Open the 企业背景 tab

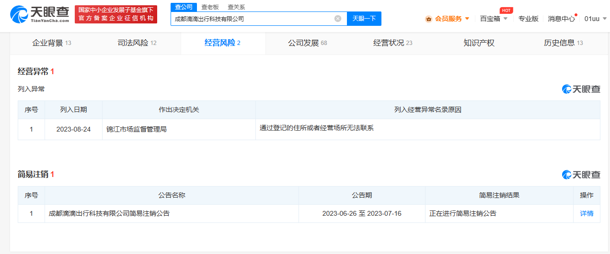click(51, 43)
